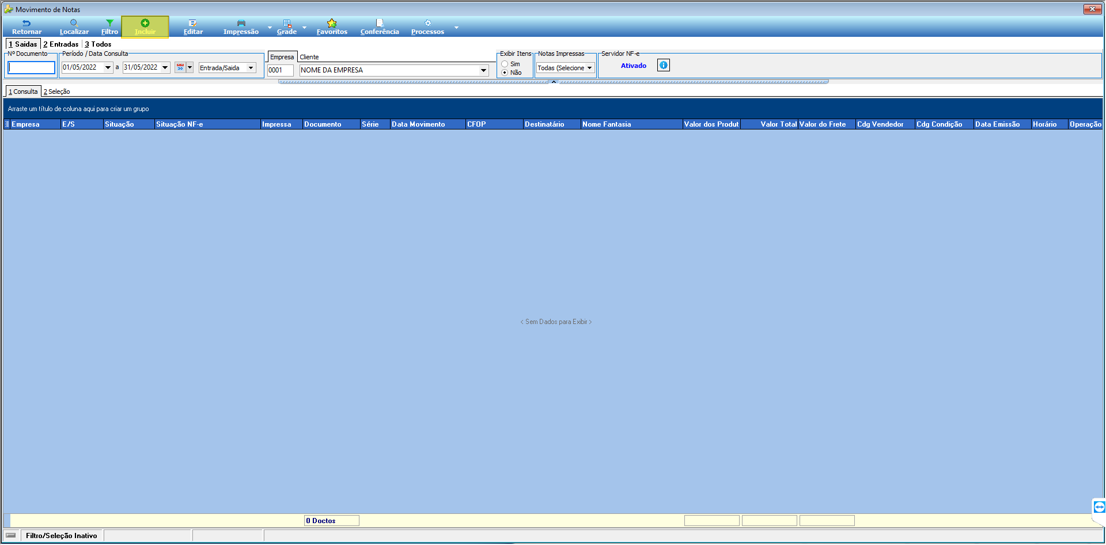Open the Localizar search tool
The width and height of the screenshot is (1106, 545).
tap(74, 27)
